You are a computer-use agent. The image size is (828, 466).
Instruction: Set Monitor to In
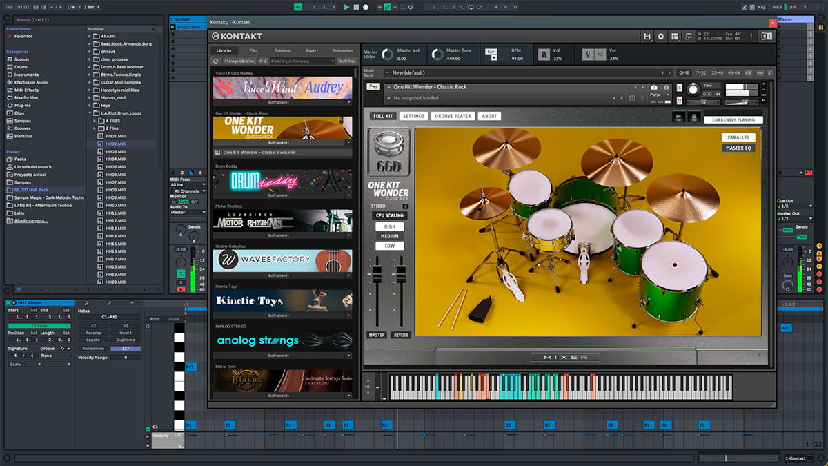click(174, 202)
